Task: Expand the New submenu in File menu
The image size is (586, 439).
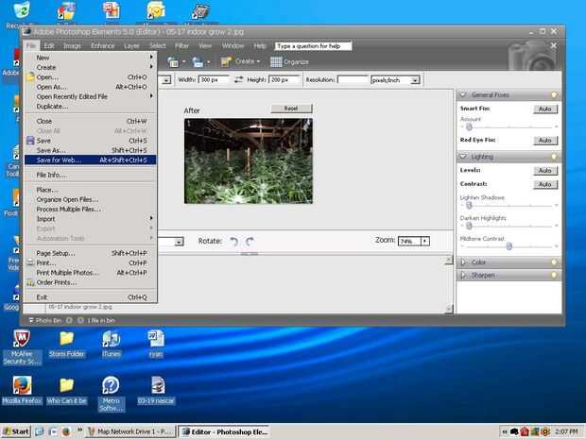Action: pyautogui.click(x=90, y=58)
